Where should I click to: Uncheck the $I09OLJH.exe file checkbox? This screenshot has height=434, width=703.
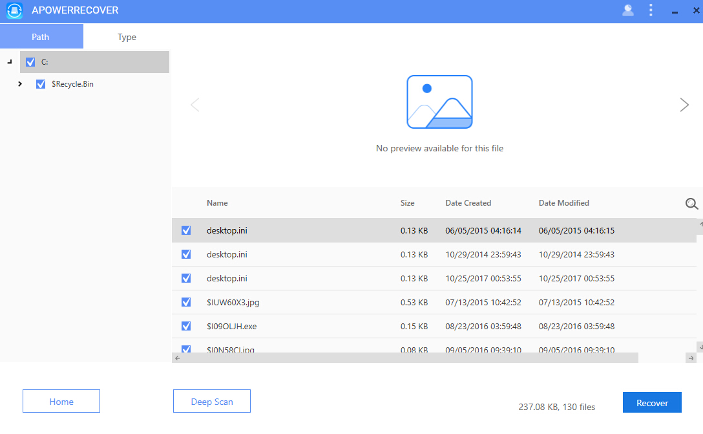coord(186,326)
